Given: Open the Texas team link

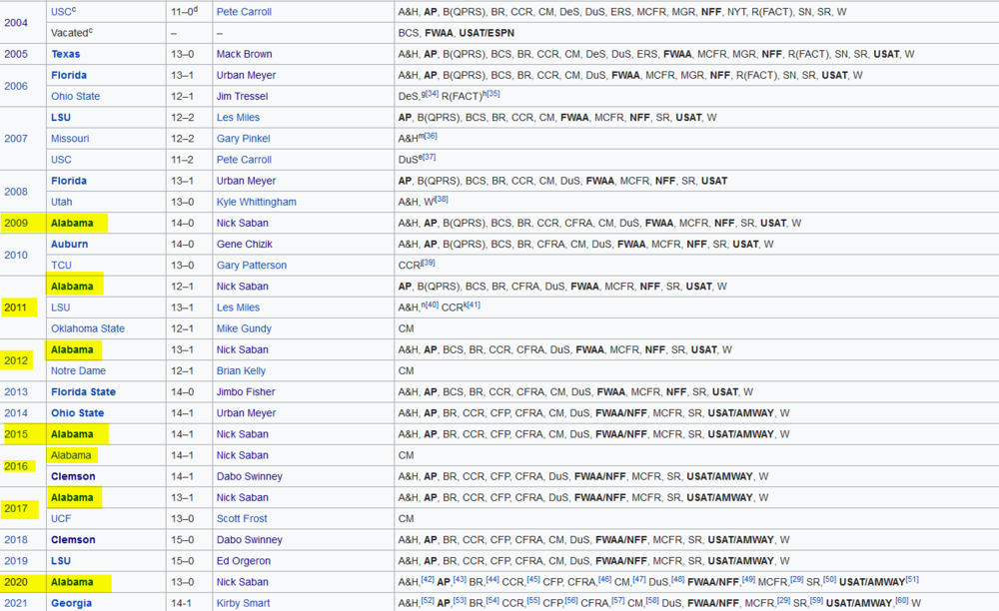Looking at the screenshot, I should pos(66,54).
